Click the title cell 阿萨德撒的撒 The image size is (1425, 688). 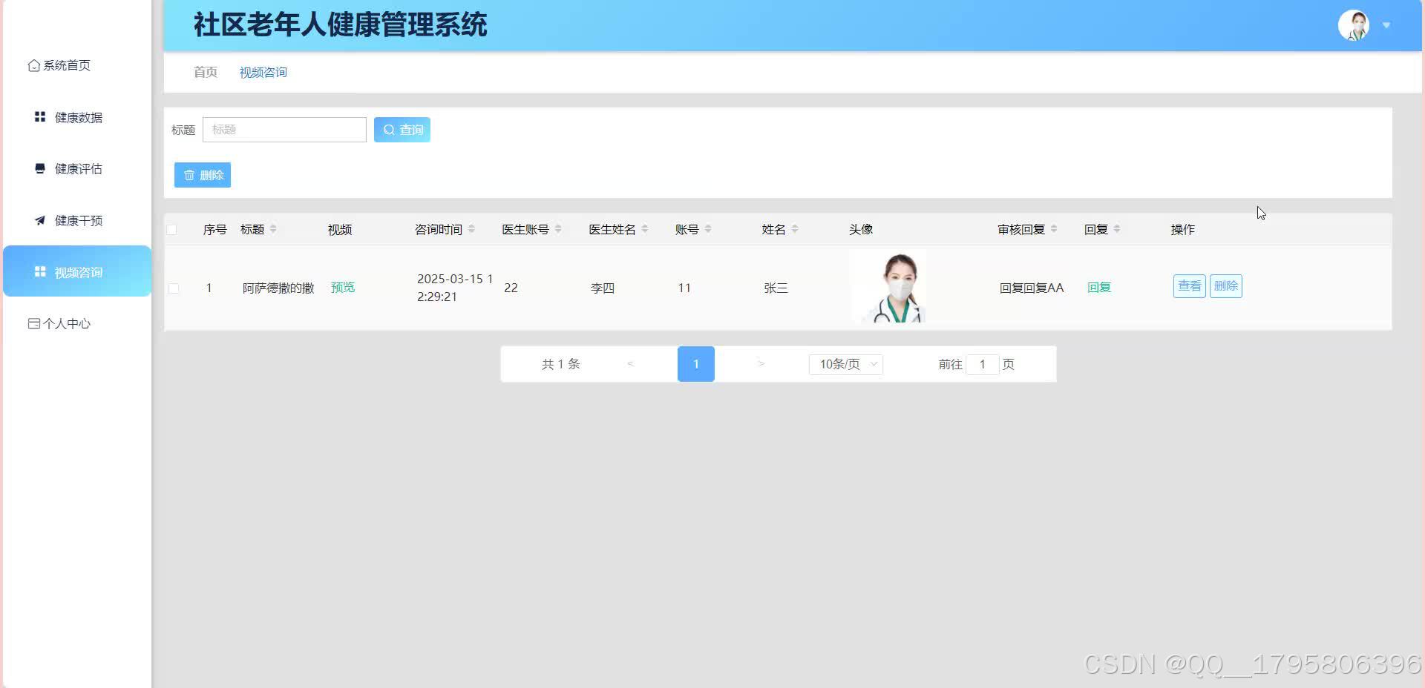[x=278, y=288]
